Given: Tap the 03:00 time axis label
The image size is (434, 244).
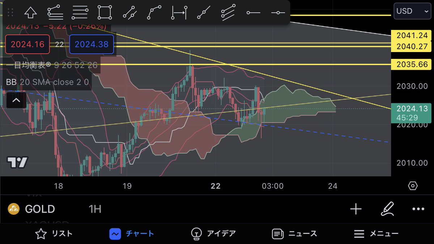Looking at the screenshot, I should pyautogui.click(x=273, y=186).
